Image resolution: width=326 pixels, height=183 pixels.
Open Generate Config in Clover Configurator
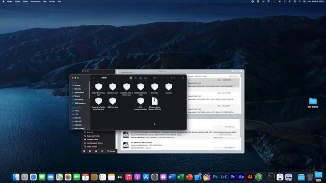tap(93, 136)
